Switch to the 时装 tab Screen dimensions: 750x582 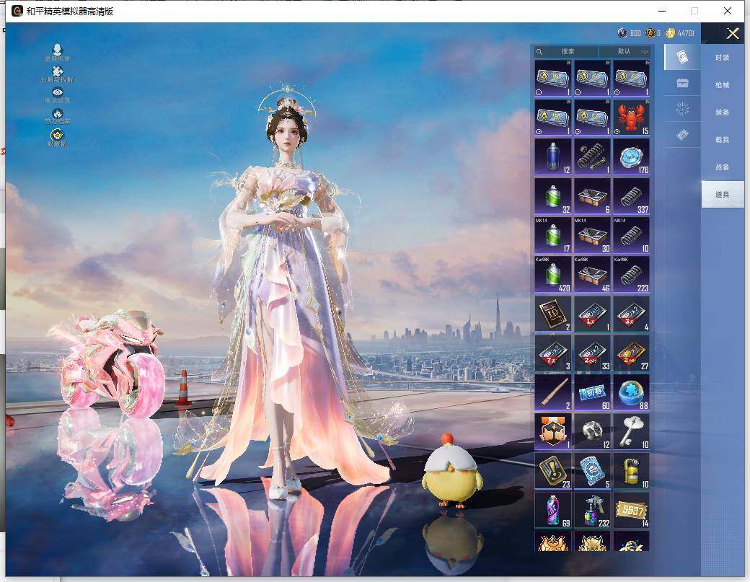click(x=722, y=58)
